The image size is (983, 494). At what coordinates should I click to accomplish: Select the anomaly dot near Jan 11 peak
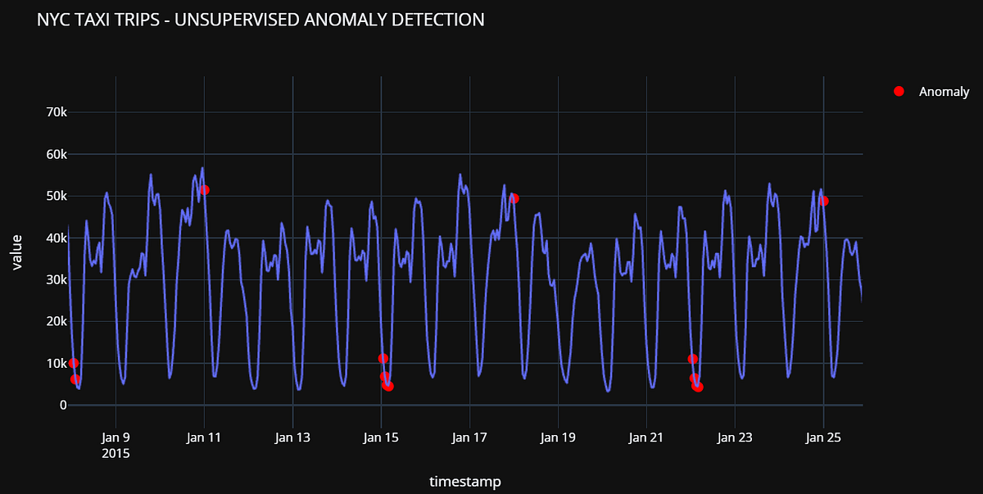[x=204, y=191]
